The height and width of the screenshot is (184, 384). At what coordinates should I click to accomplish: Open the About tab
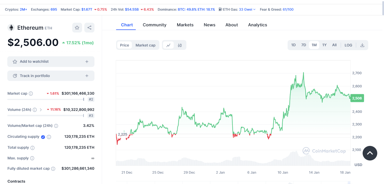pos(232,25)
